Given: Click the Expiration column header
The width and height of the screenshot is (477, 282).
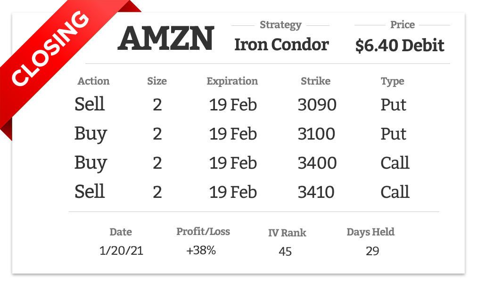Looking at the screenshot, I should click(232, 81).
